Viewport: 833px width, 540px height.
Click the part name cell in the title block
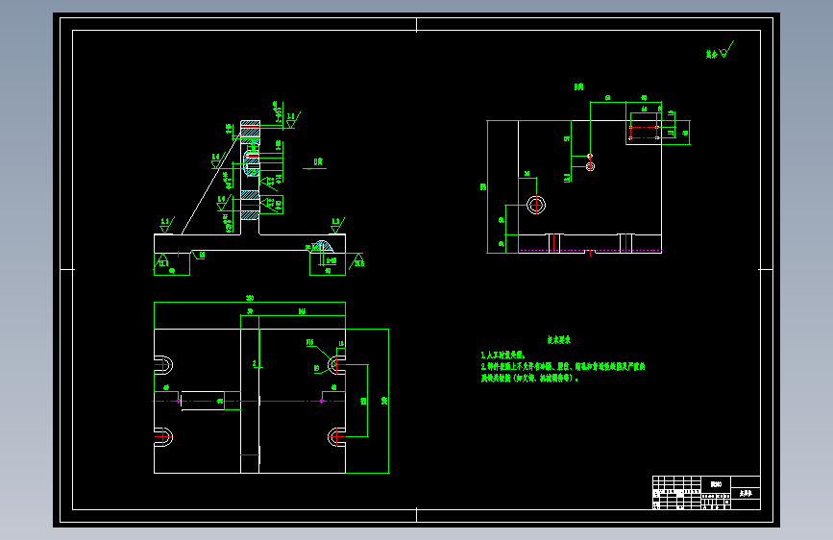(746, 493)
